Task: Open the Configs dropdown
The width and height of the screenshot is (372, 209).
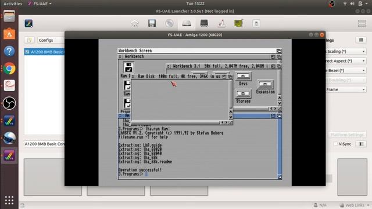Action: click(51, 40)
